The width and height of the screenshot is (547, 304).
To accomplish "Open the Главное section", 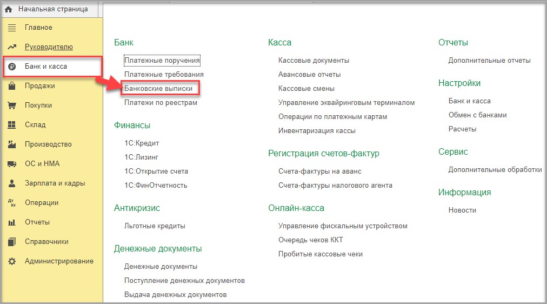I will coord(38,28).
